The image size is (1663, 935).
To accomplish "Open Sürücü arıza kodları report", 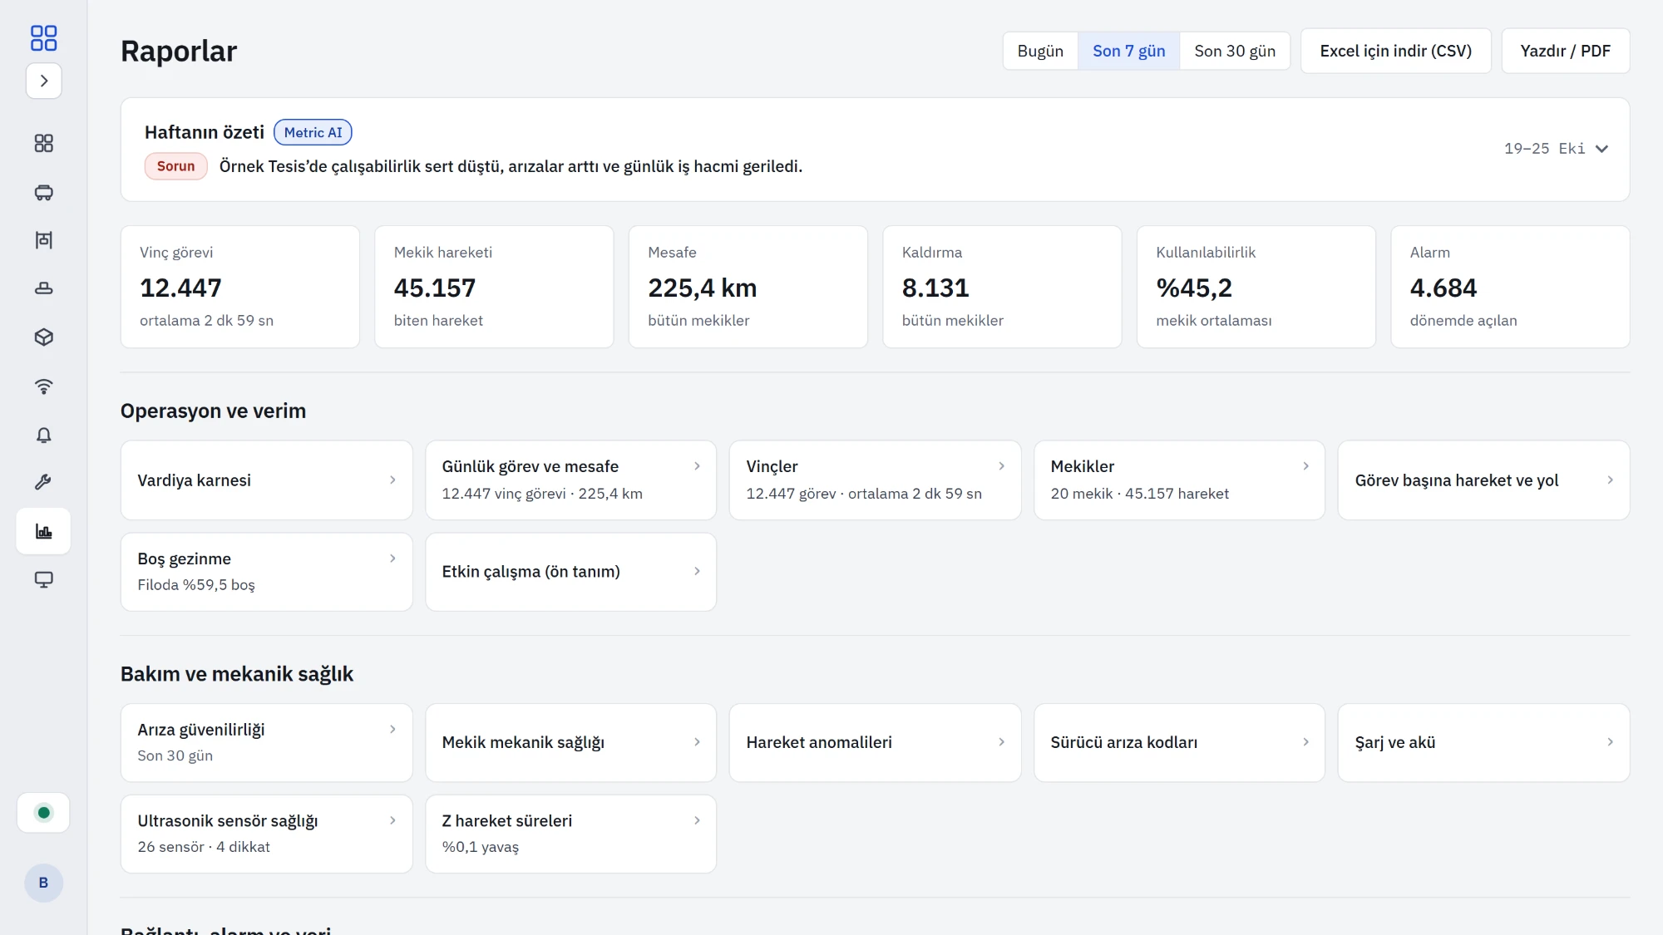I will coord(1179,743).
